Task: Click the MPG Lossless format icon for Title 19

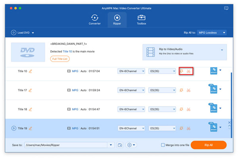Action: pyautogui.click(x=213, y=127)
